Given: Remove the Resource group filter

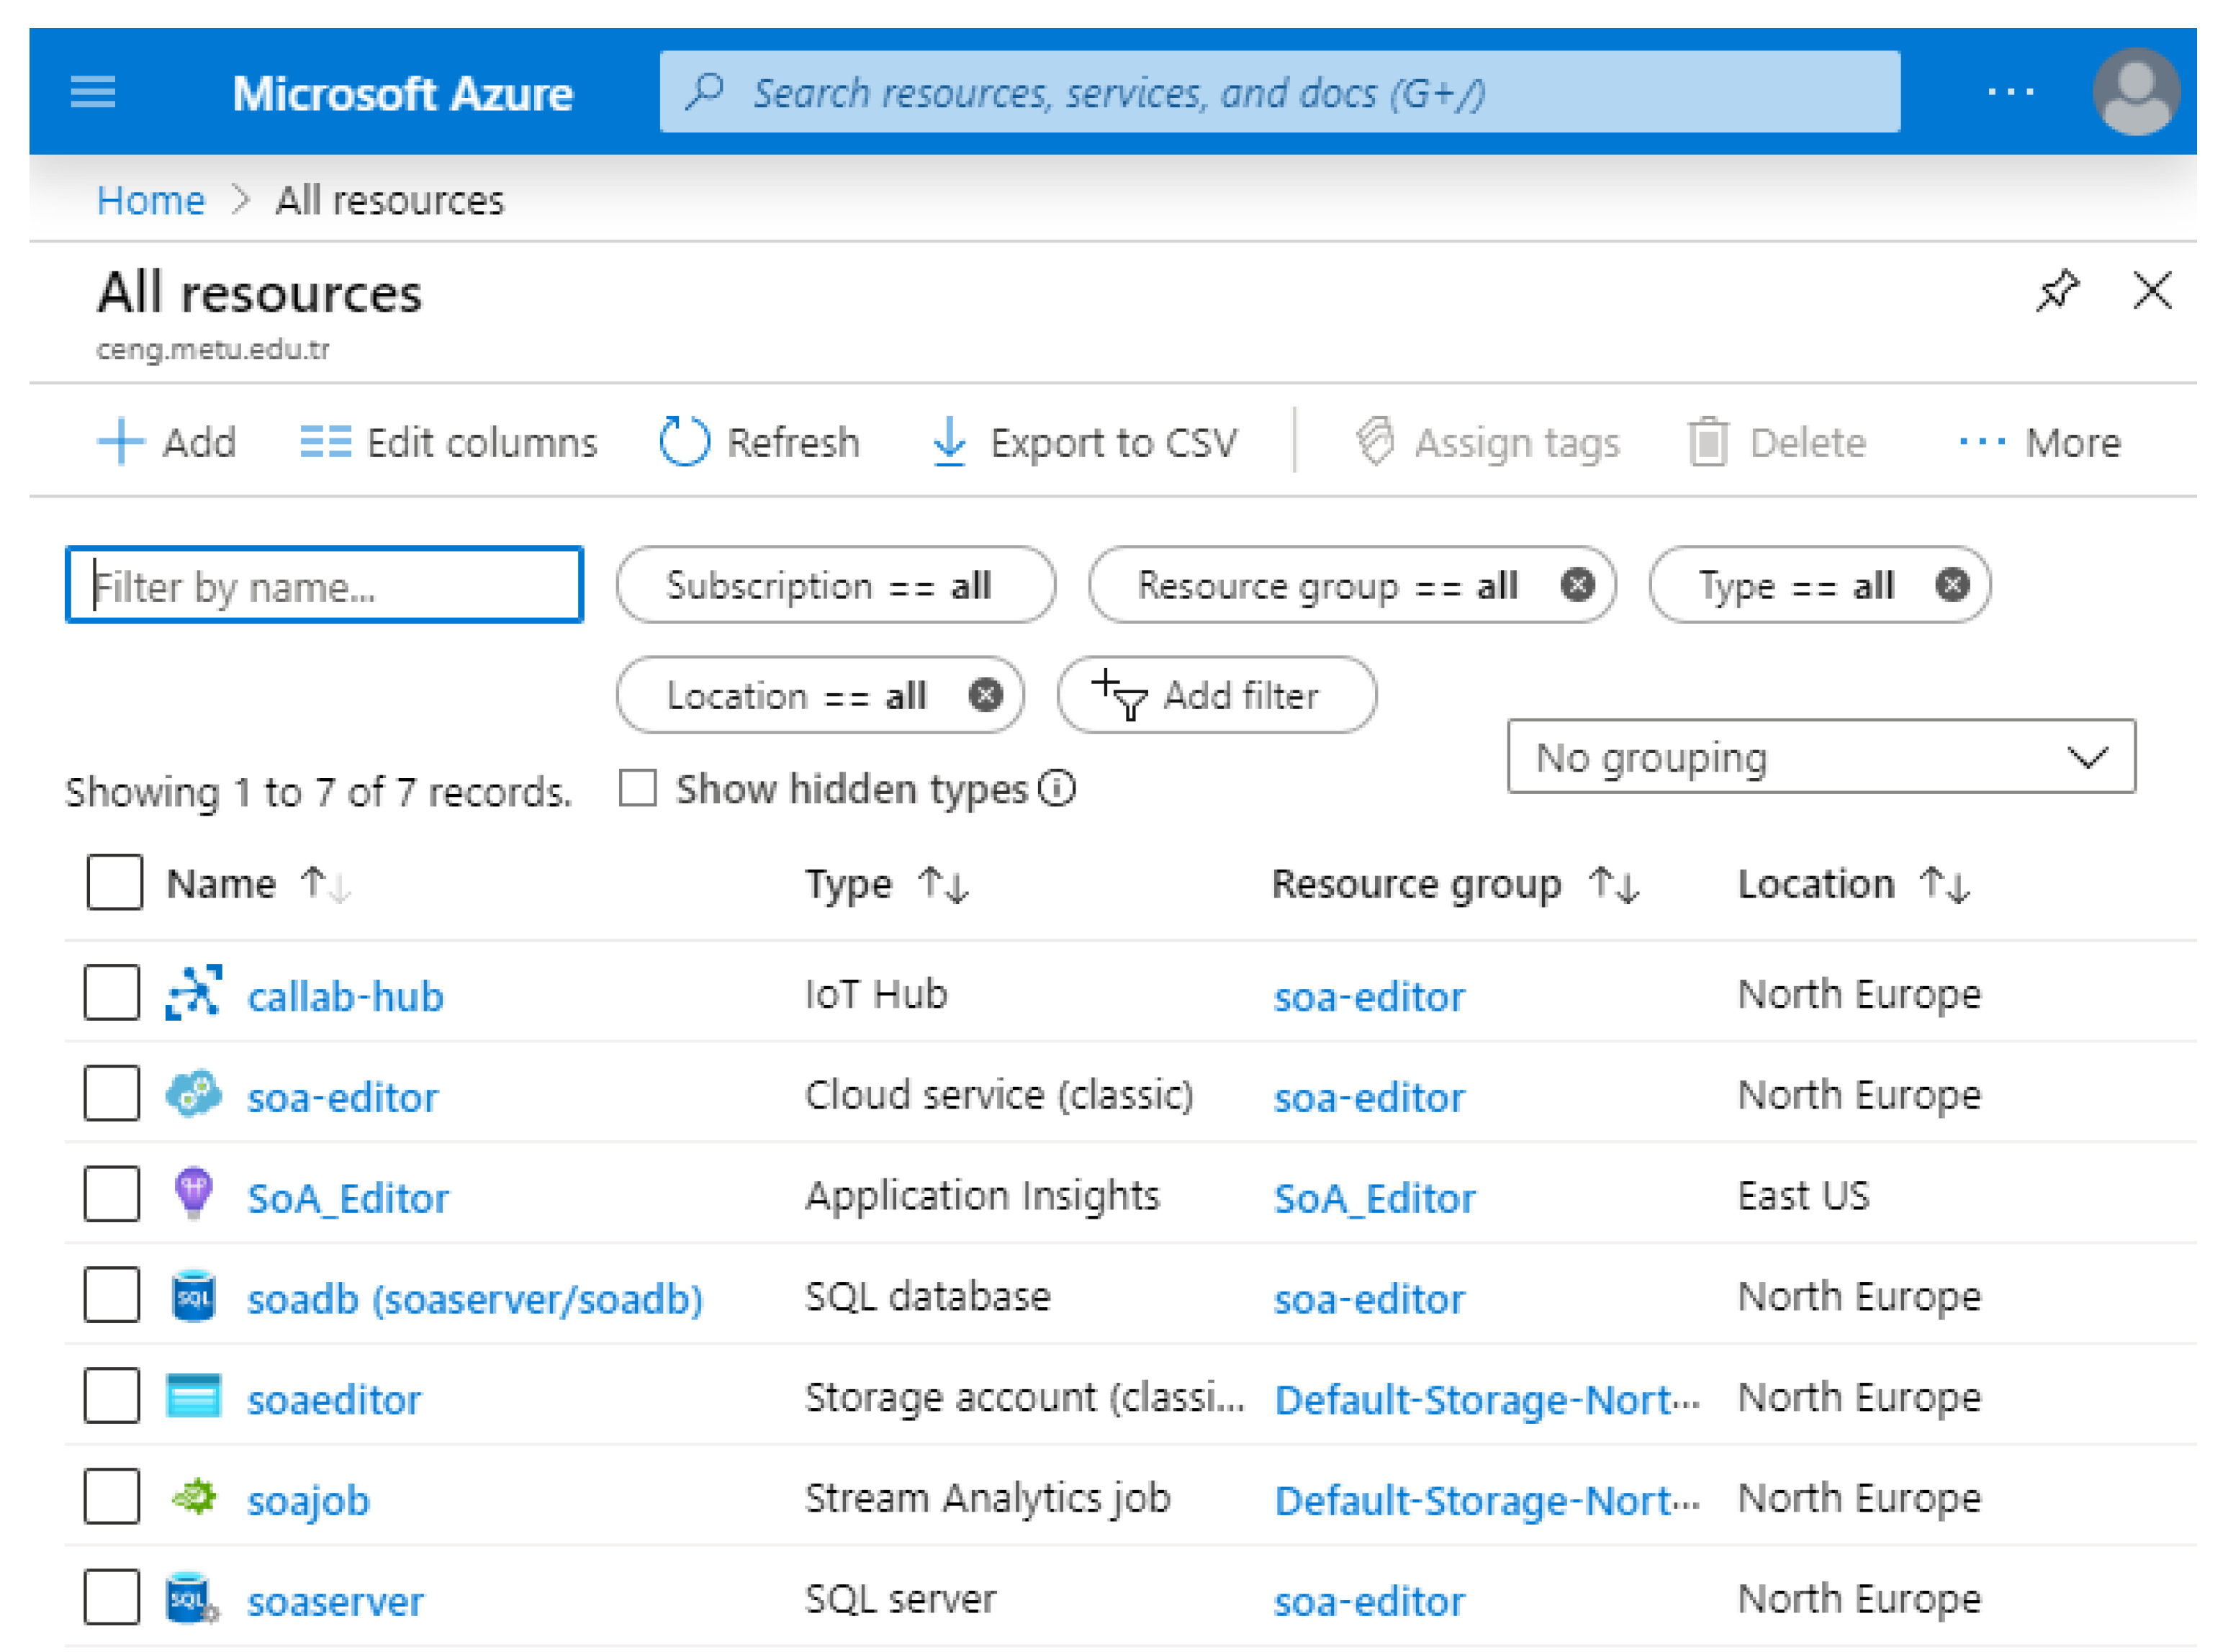Looking at the screenshot, I should click(1578, 584).
